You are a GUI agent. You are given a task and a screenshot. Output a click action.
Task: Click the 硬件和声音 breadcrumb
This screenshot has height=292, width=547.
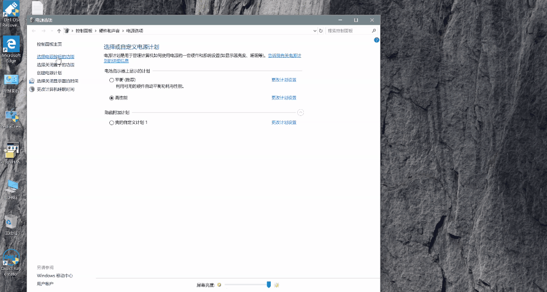[x=109, y=31]
